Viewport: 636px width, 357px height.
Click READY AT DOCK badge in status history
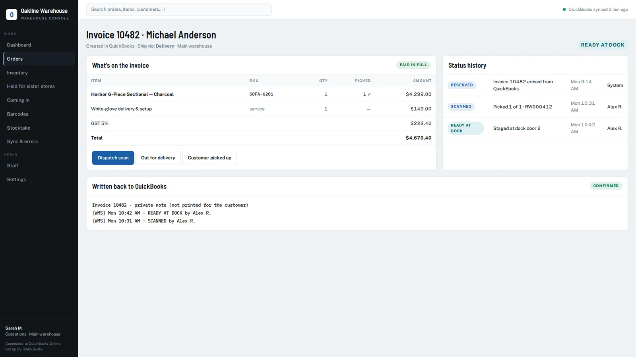pos(465,128)
